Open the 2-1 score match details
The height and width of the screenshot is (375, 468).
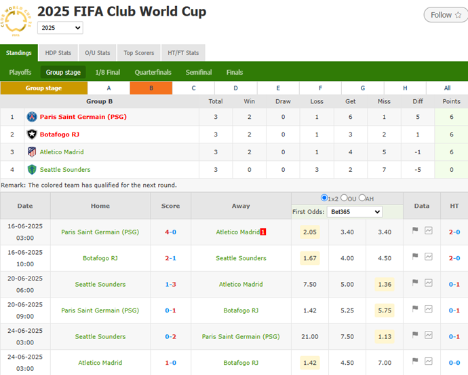point(170,258)
